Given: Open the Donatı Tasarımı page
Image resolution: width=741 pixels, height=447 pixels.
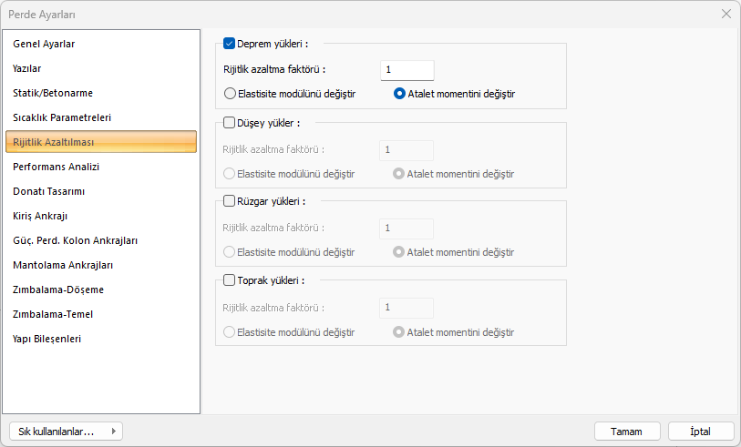Looking at the screenshot, I should 49,191.
